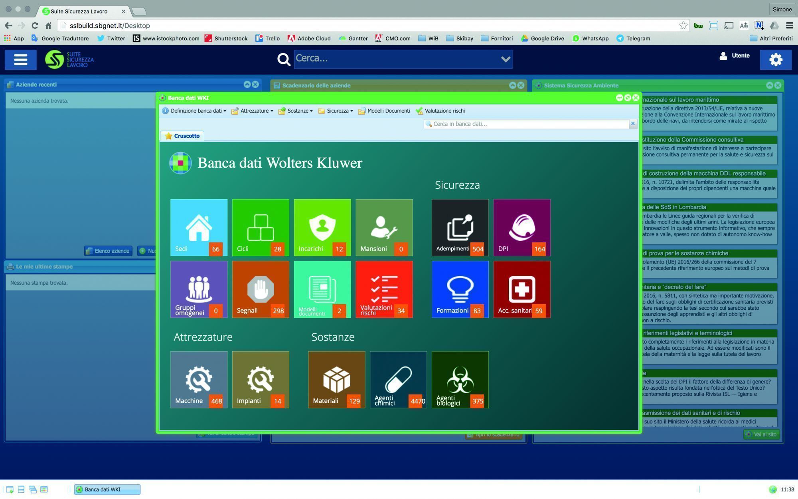
Task: Open the Sostanze dropdown menu
Action: 295,111
